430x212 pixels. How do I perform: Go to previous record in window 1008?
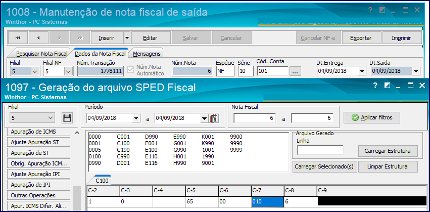pyautogui.click(x=38, y=38)
